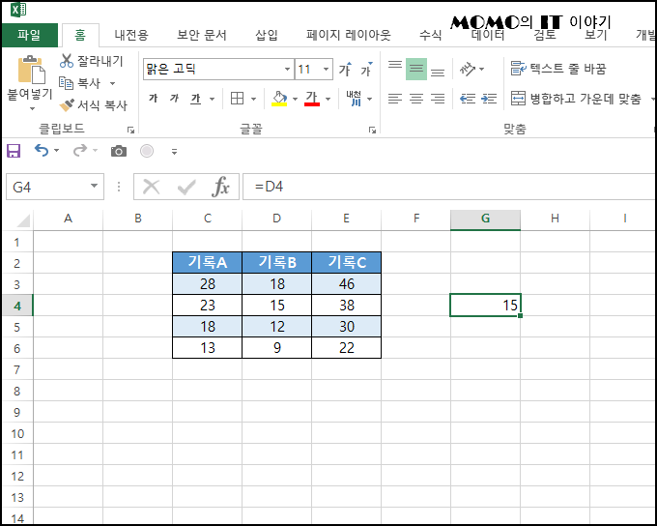Click the Camera icon in quick access toolbar
This screenshot has height=526, width=657.
pyautogui.click(x=119, y=151)
